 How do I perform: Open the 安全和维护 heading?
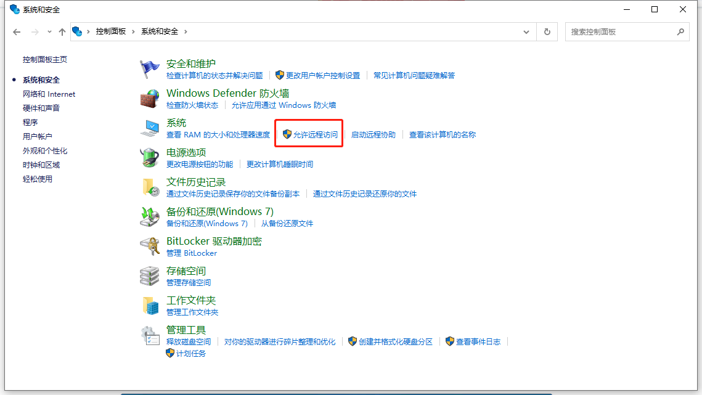190,63
